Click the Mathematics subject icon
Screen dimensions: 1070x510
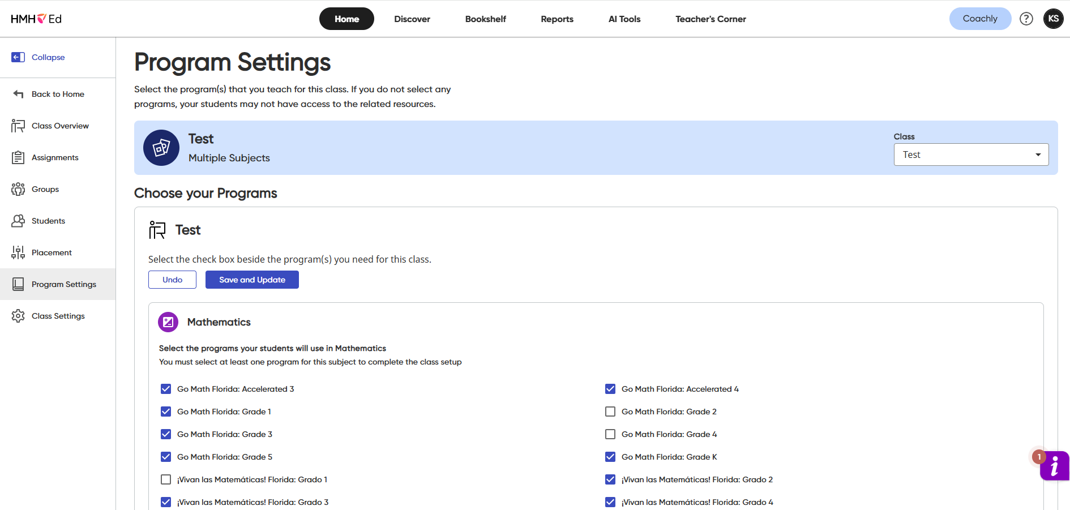pos(168,322)
